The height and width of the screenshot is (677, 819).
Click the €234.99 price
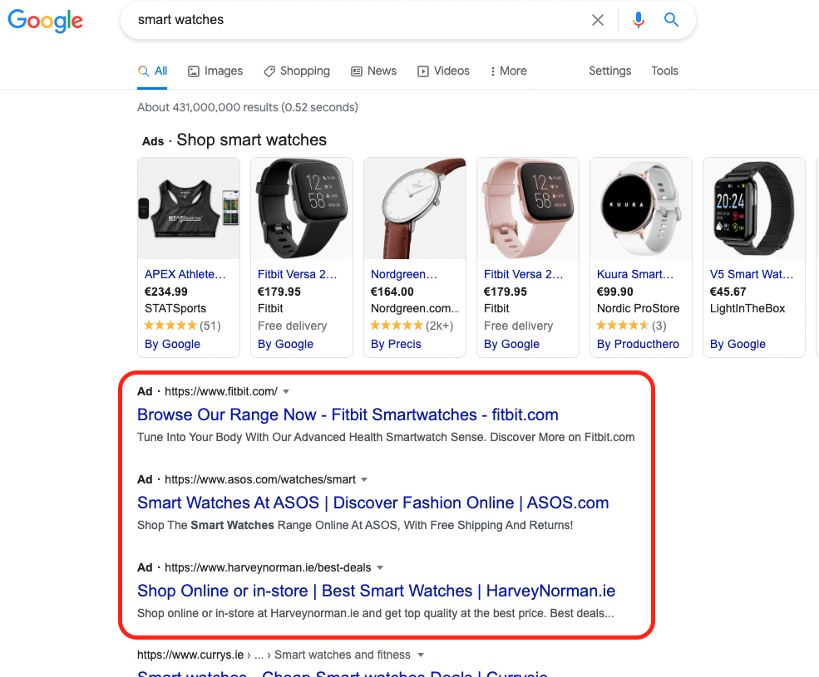165,292
